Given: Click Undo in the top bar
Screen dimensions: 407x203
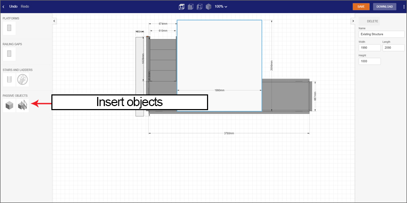Looking at the screenshot, I should (x=13, y=7).
